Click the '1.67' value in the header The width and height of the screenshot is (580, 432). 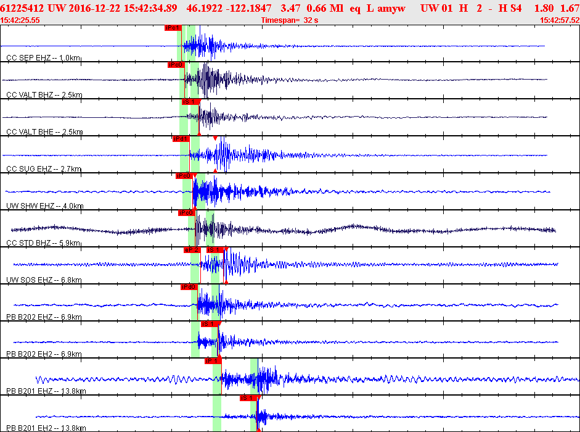(x=570, y=8)
